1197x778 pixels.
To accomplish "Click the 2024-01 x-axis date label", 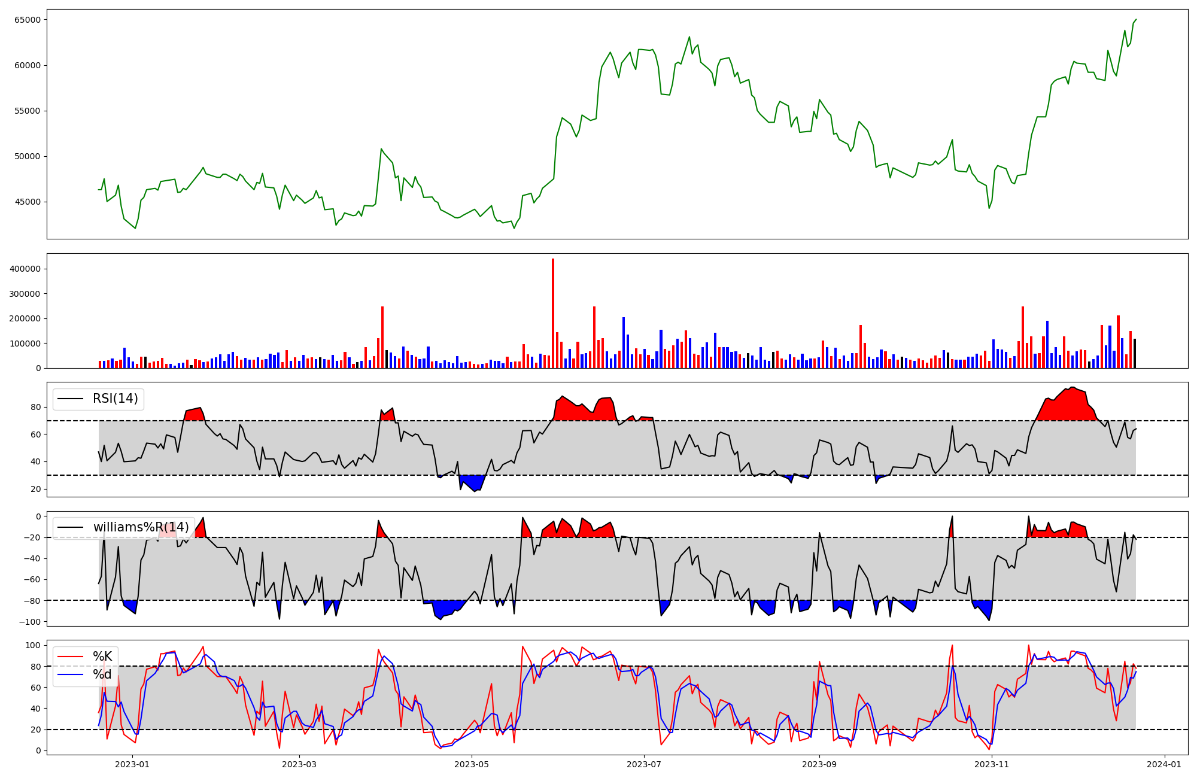I will 1164,764.
